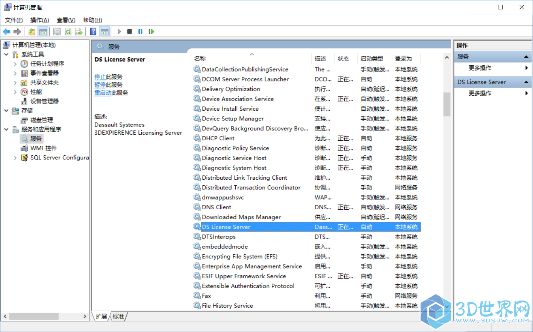The height and width of the screenshot is (332, 533).
Task: Click the Restart service icon
Action: [x=151, y=32]
